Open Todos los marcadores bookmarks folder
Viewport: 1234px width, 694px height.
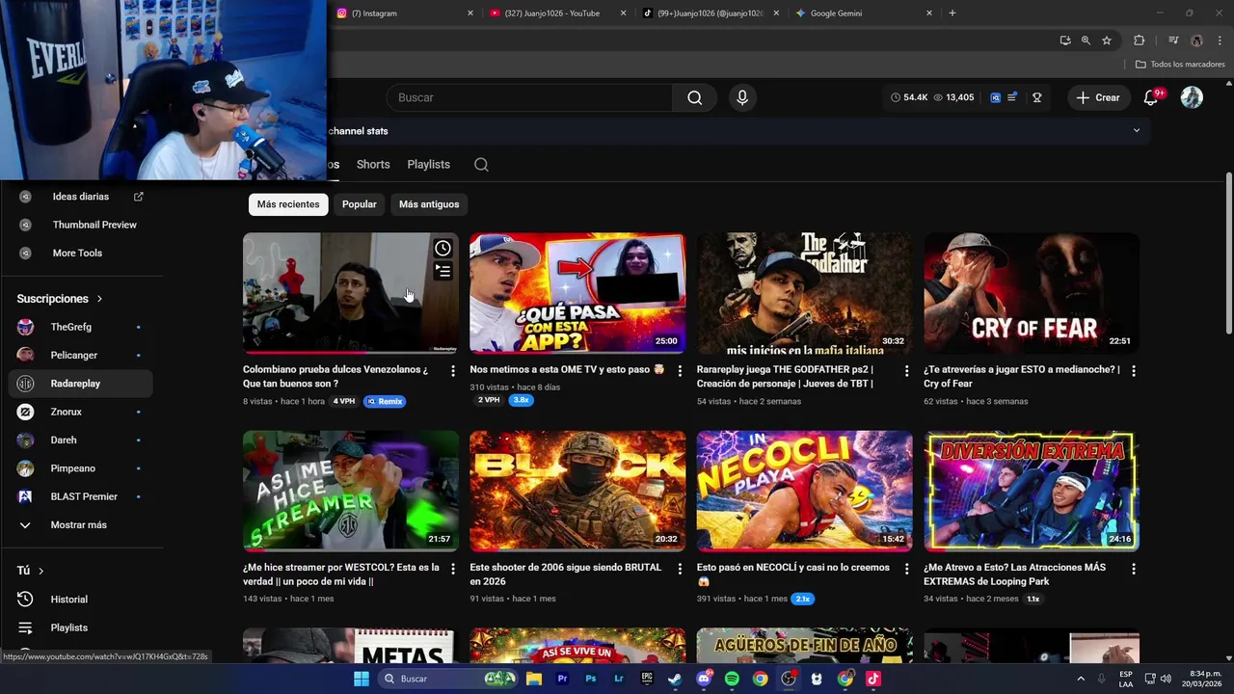click(1180, 65)
